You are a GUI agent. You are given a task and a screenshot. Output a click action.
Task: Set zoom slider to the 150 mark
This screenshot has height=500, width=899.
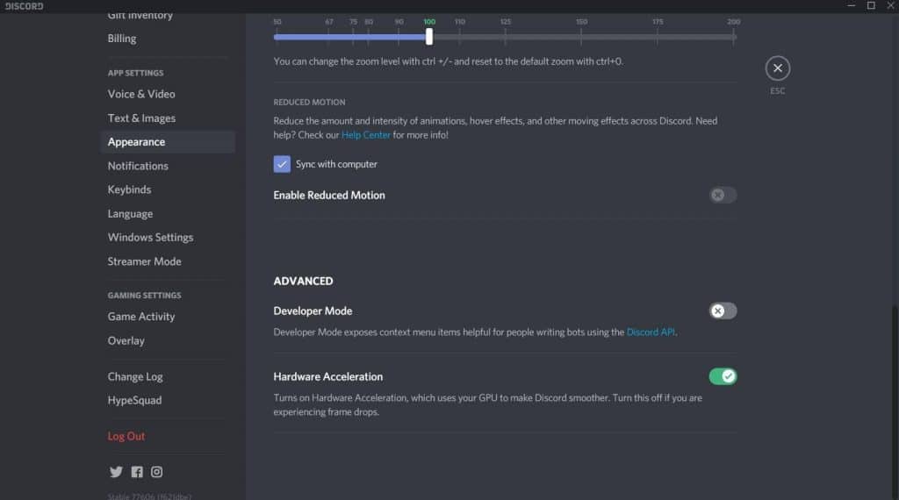point(582,37)
